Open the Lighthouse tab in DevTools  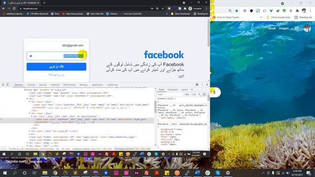[112, 85]
